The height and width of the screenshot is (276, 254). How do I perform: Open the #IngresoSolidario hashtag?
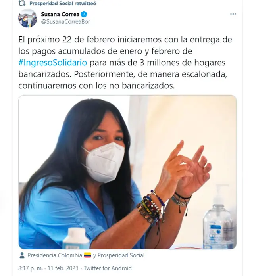pos(53,63)
